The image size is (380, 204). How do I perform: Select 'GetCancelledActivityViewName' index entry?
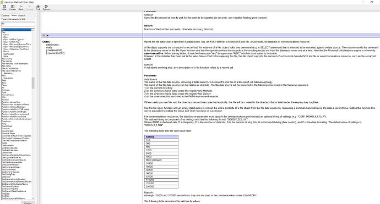coord(16,155)
